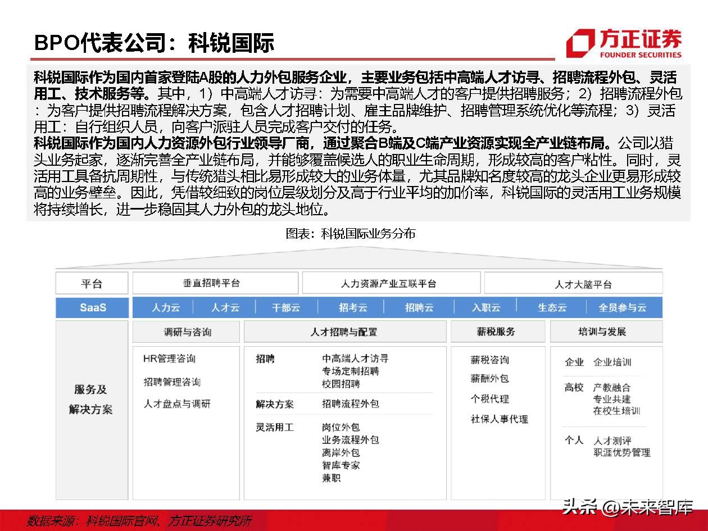Select the SaaS row label
Screen dimensions: 708x531
point(93,307)
